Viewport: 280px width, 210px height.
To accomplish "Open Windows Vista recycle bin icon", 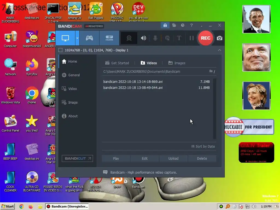I will 10,95.
